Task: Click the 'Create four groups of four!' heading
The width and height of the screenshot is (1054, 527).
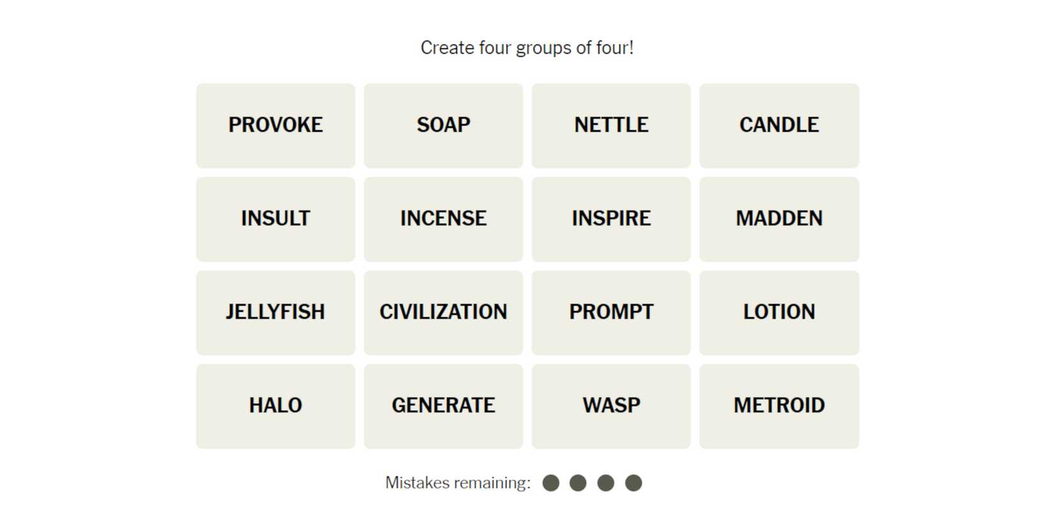Action: (526, 48)
